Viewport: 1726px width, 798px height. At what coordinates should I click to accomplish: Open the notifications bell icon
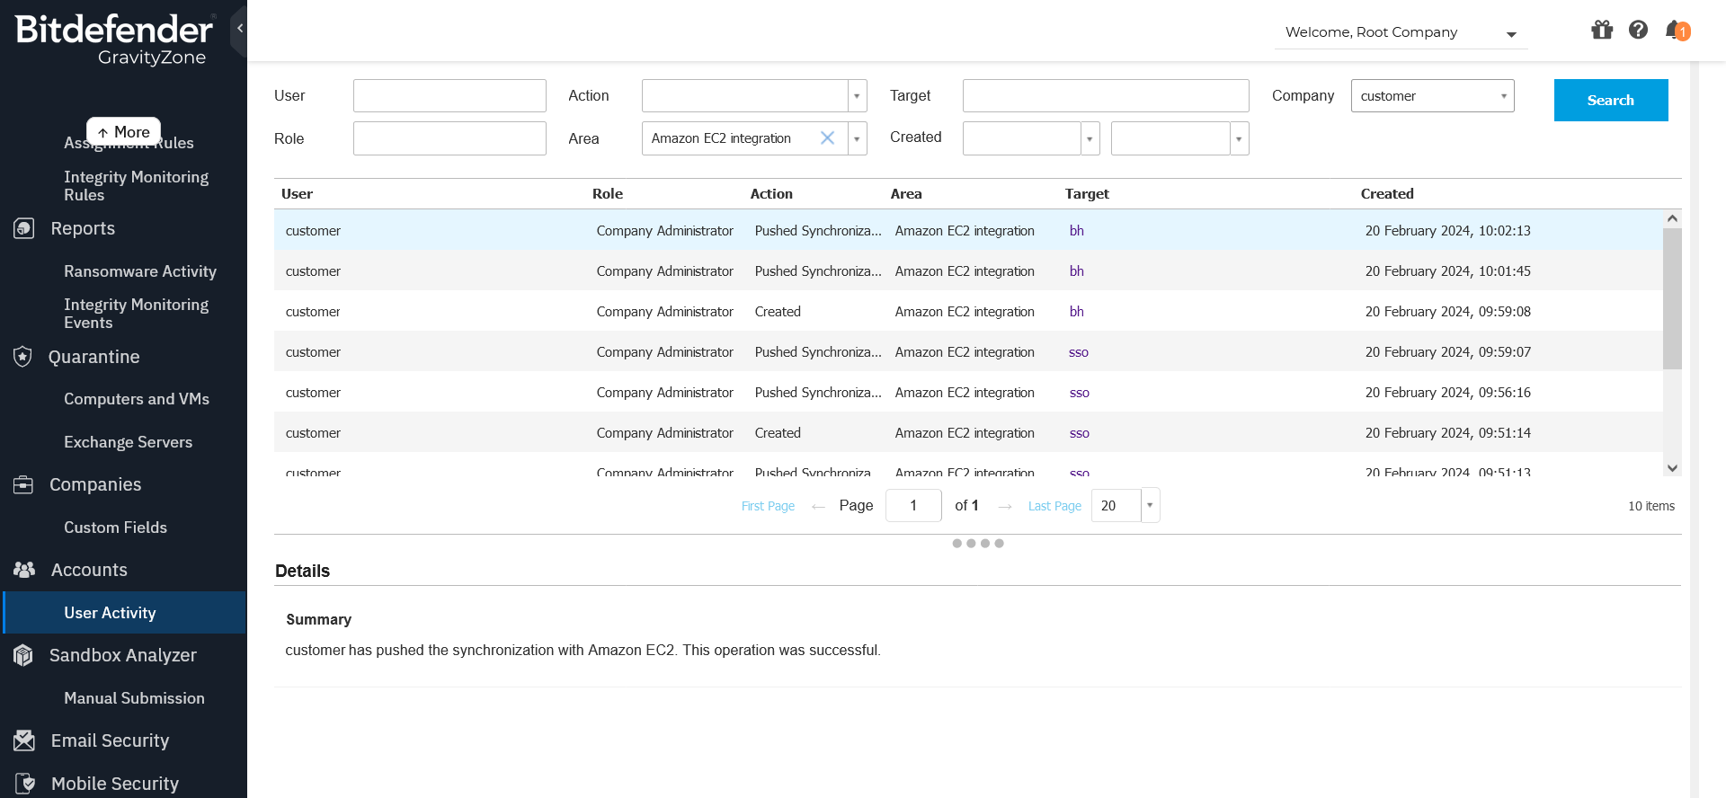point(1677,31)
